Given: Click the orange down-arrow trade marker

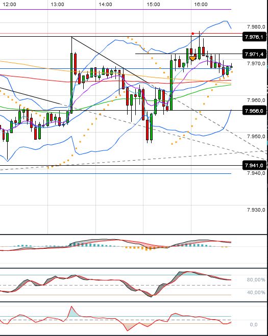Looking at the screenshot, I should pos(192,58).
